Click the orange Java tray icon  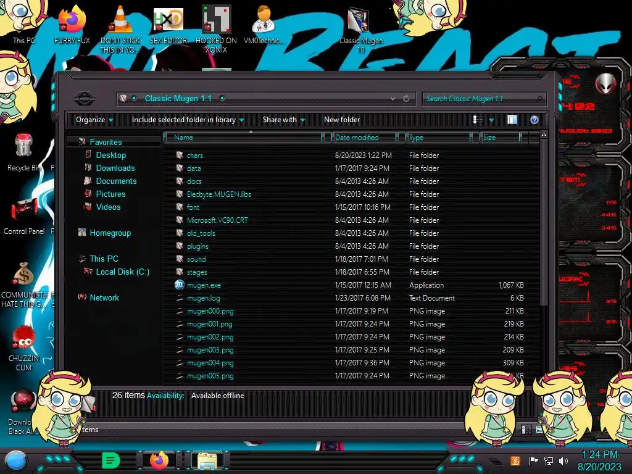515,460
